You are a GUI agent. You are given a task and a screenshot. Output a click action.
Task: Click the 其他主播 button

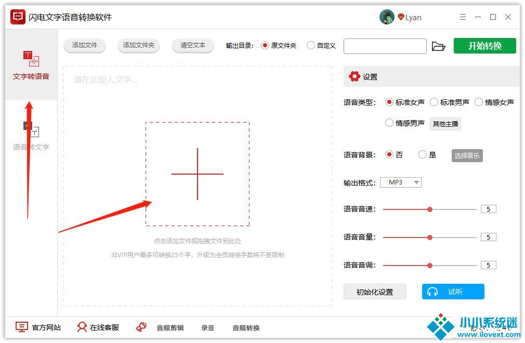(x=445, y=124)
